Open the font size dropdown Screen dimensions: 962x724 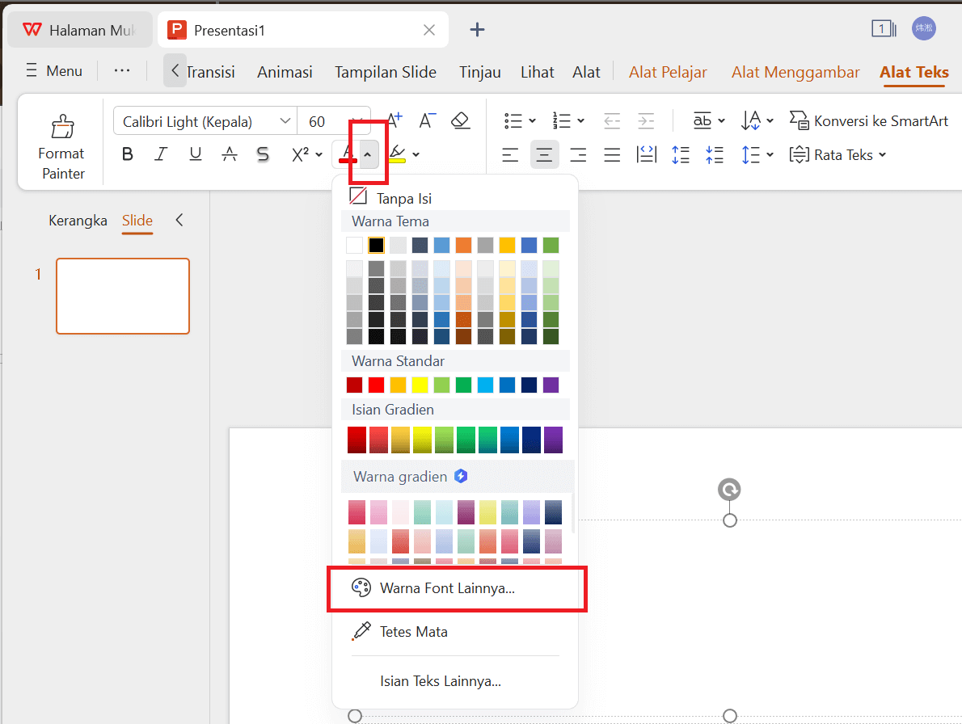[358, 120]
